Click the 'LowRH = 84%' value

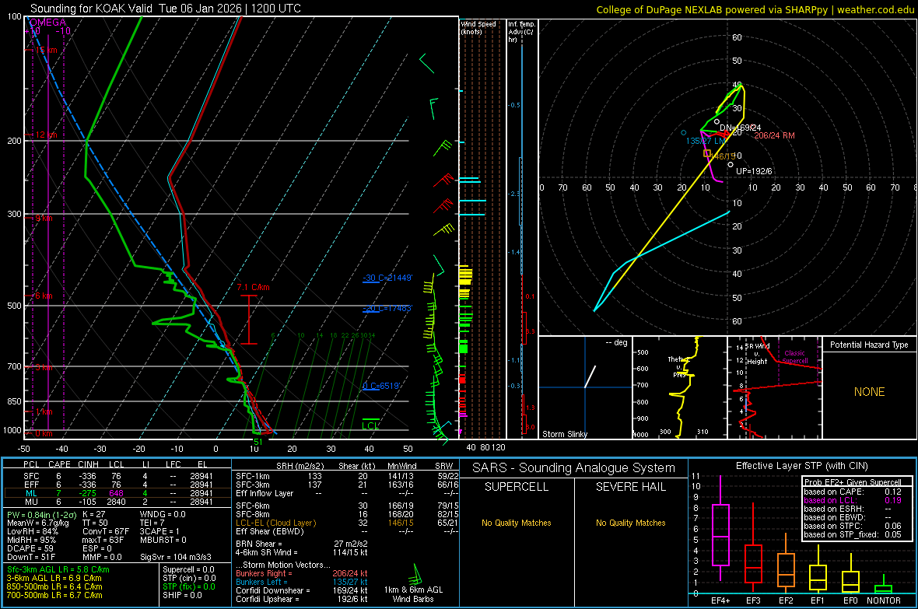click(x=32, y=532)
